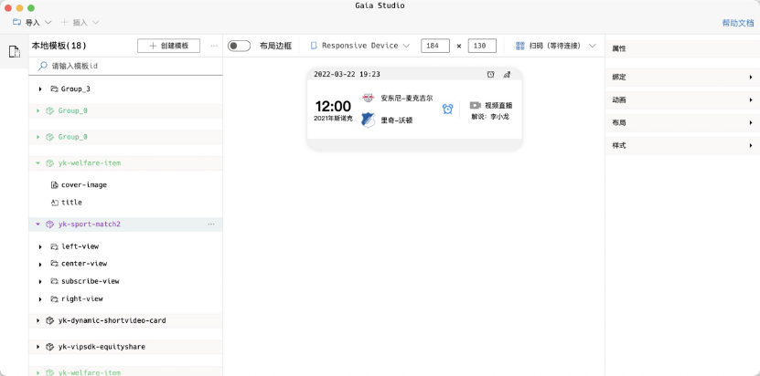Collapse the yk-sport-match2 template node
760x376 pixels.
coord(37,225)
